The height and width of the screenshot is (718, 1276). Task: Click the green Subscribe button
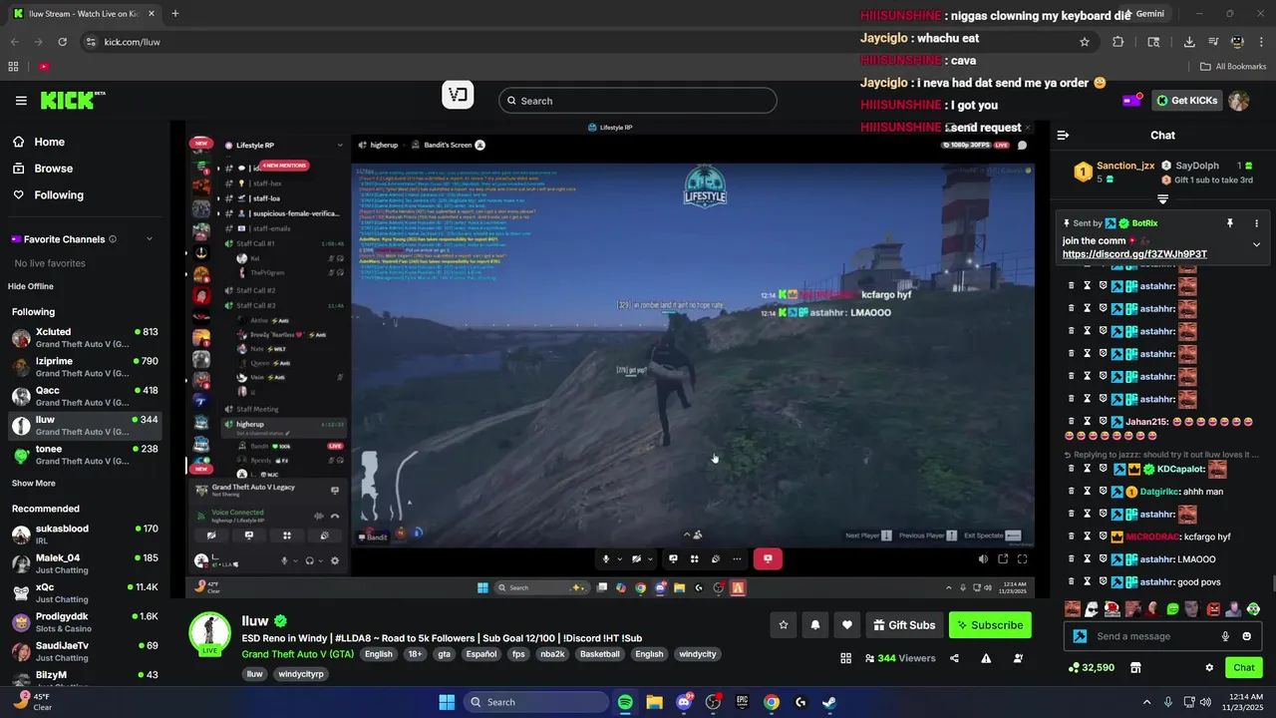(x=990, y=625)
